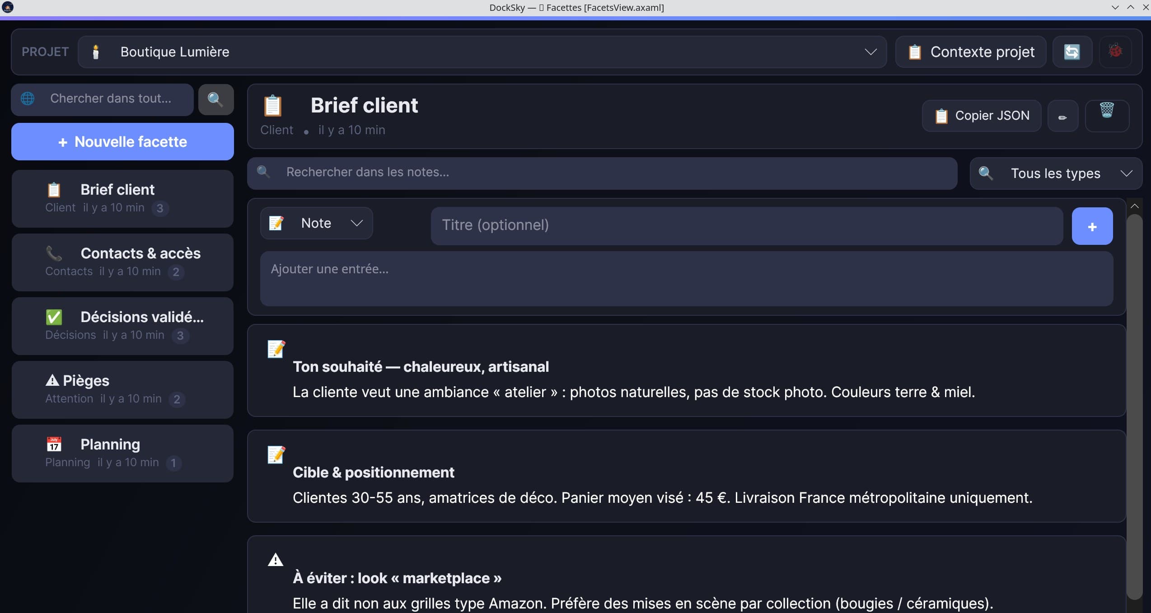The height and width of the screenshot is (613, 1151).
Task: Click memo icon of Ton souhaité note
Action: click(x=276, y=349)
